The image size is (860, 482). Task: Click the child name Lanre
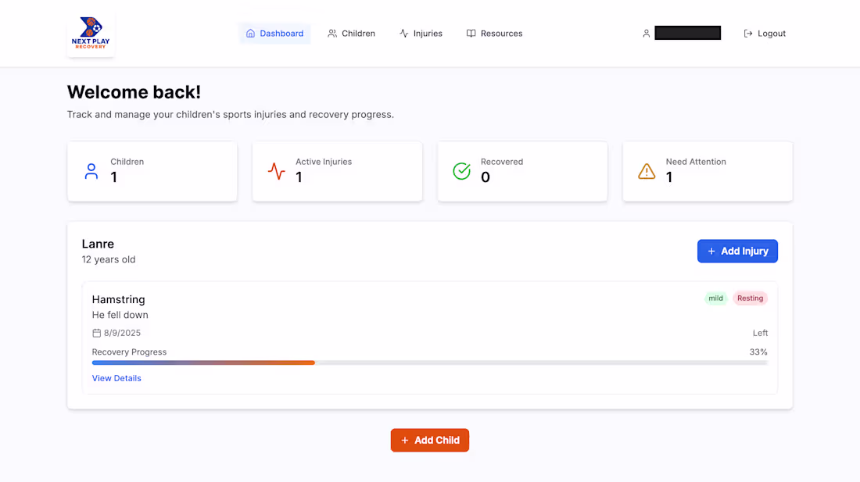[99, 245]
